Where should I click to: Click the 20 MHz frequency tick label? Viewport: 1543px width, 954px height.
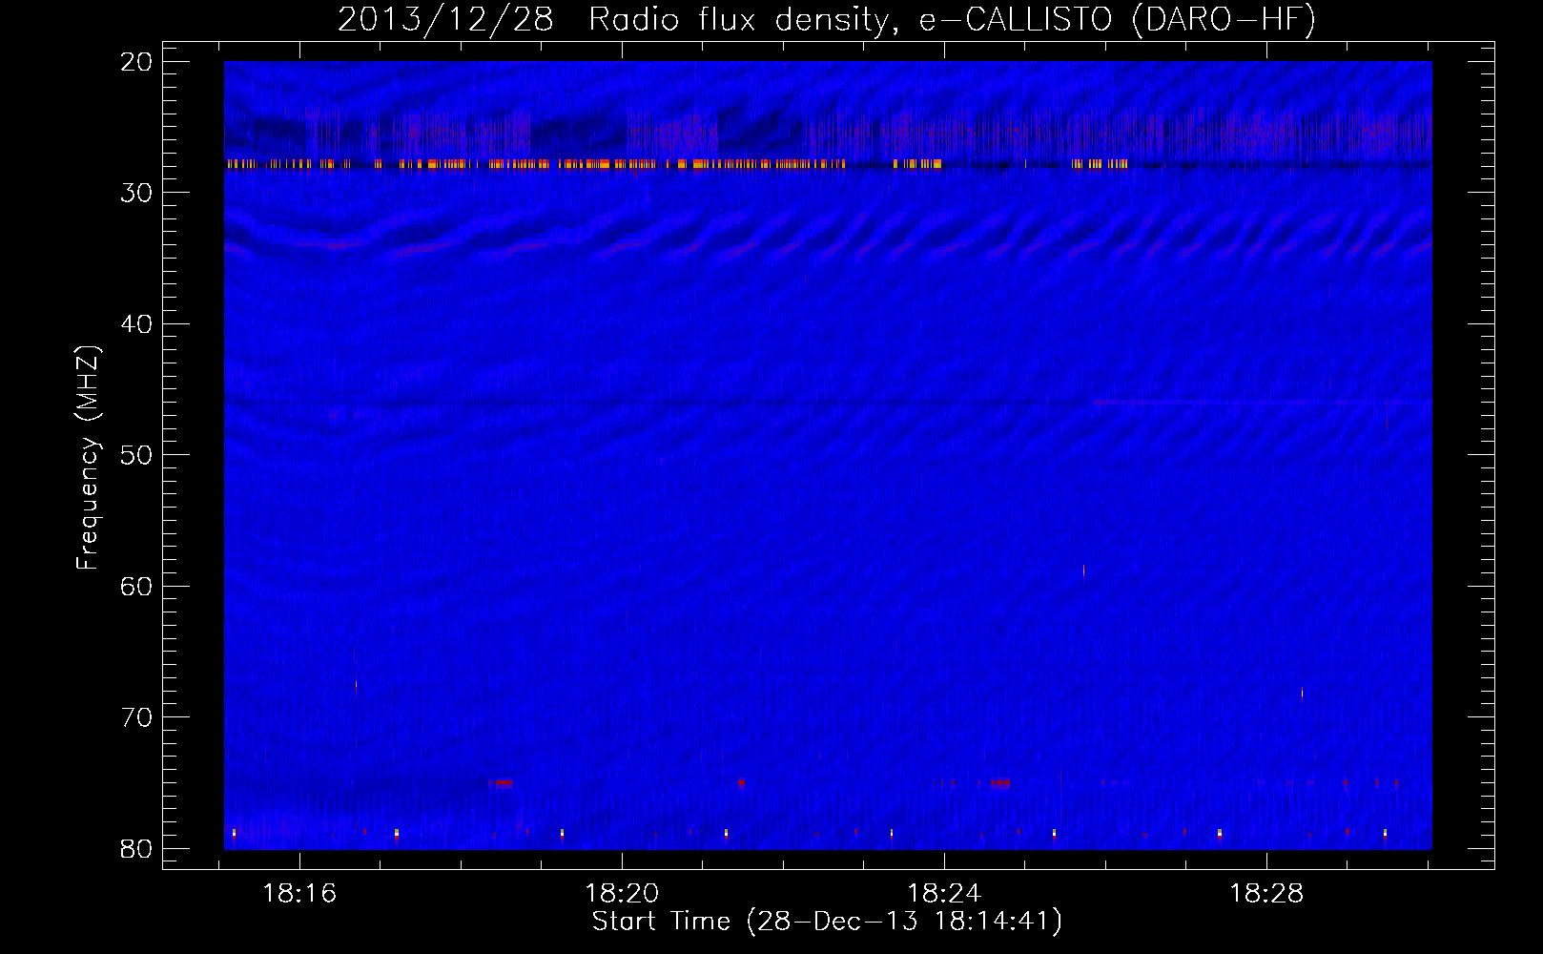click(137, 62)
